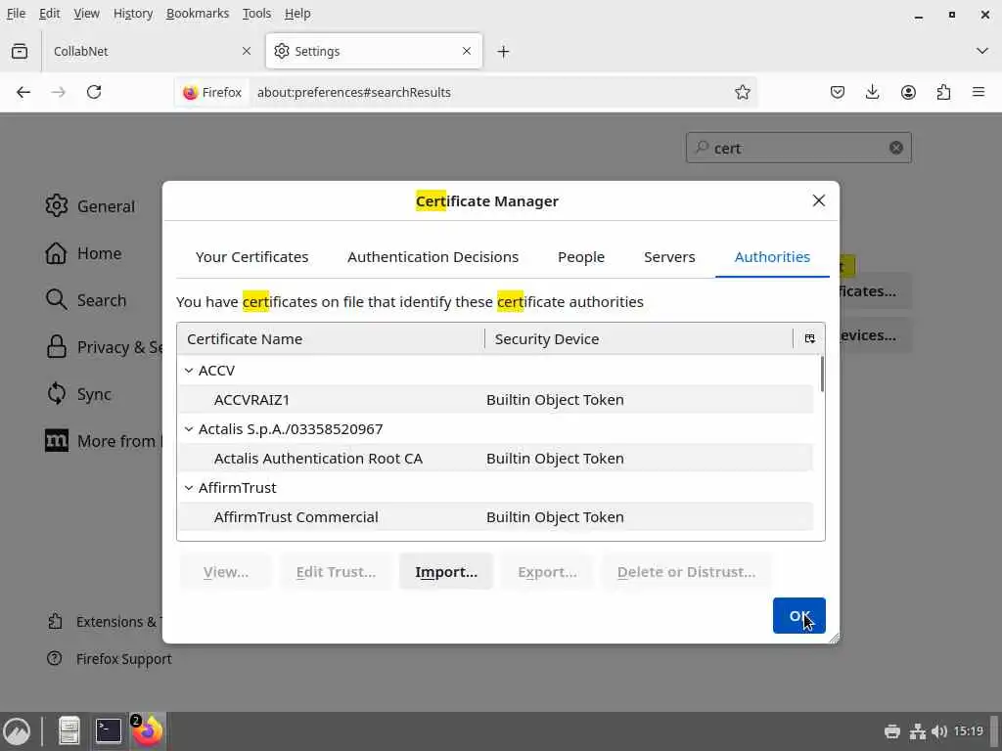Reload the current page
1002x751 pixels.
(x=94, y=92)
